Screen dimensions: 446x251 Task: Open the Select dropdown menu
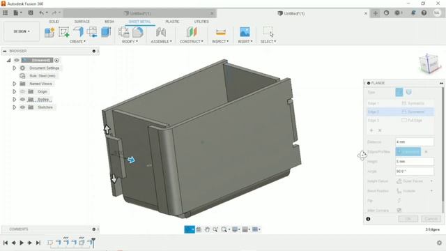(268, 42)
